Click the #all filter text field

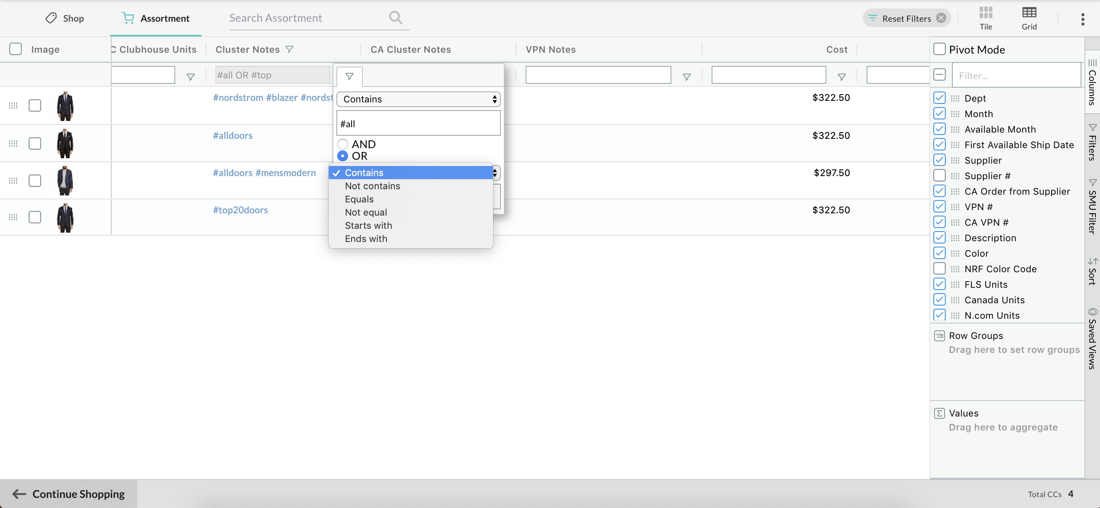click(x=418, y=123)
